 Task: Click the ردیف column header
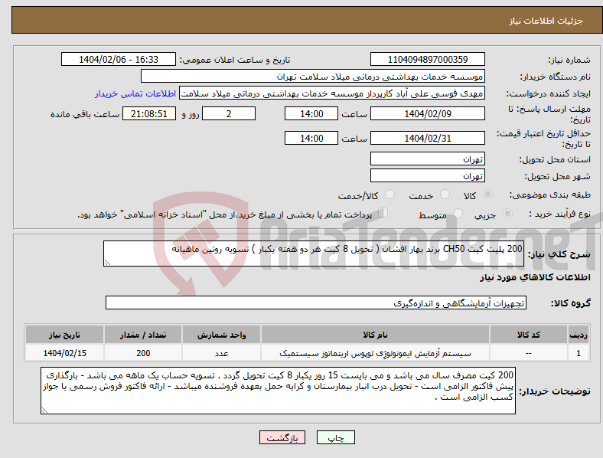[579, 335]
